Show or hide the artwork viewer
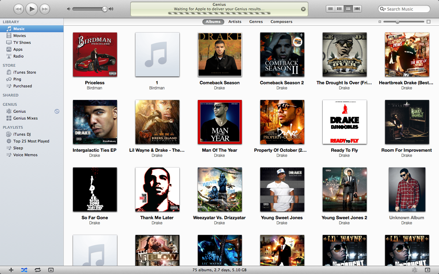 (51, 270)
